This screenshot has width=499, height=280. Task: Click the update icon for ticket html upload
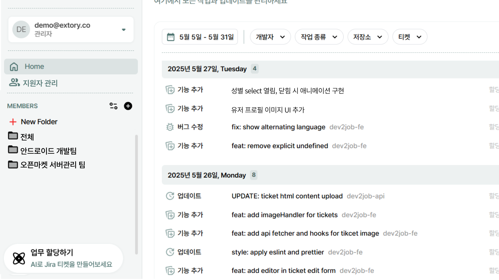pyautogui.click(x=170, y=196)
